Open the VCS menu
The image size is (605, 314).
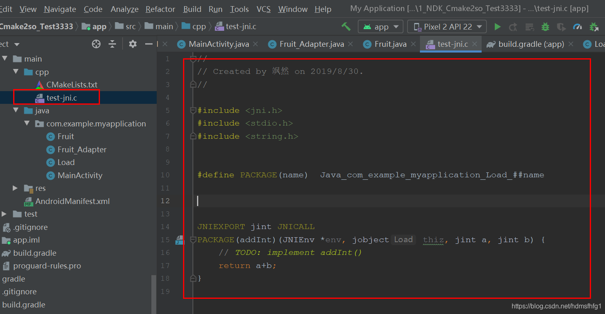264,9
